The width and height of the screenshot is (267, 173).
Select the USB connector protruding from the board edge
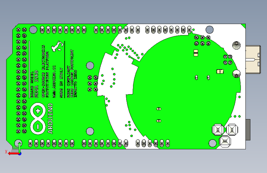253,59
